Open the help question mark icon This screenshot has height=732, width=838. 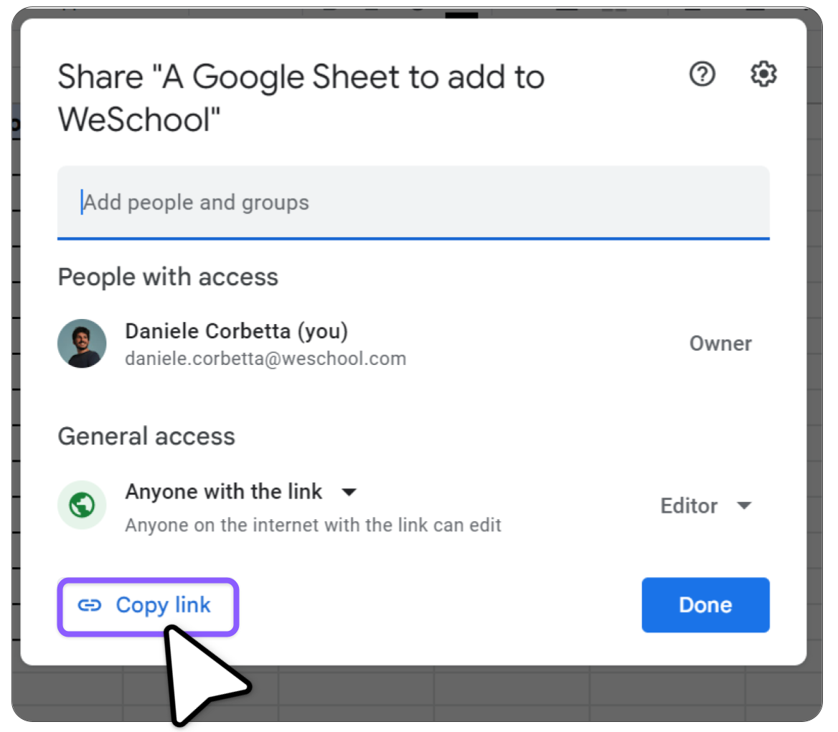click(702, 75)
